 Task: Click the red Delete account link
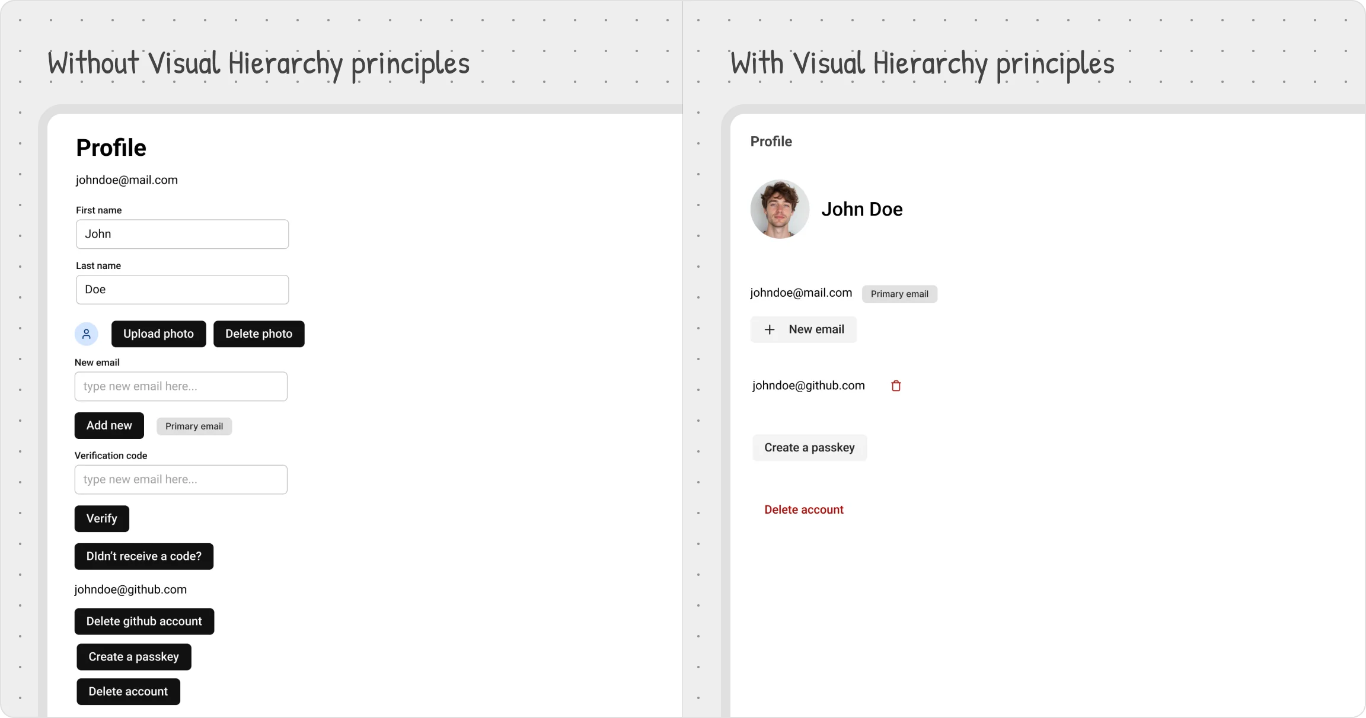[803, 509]
